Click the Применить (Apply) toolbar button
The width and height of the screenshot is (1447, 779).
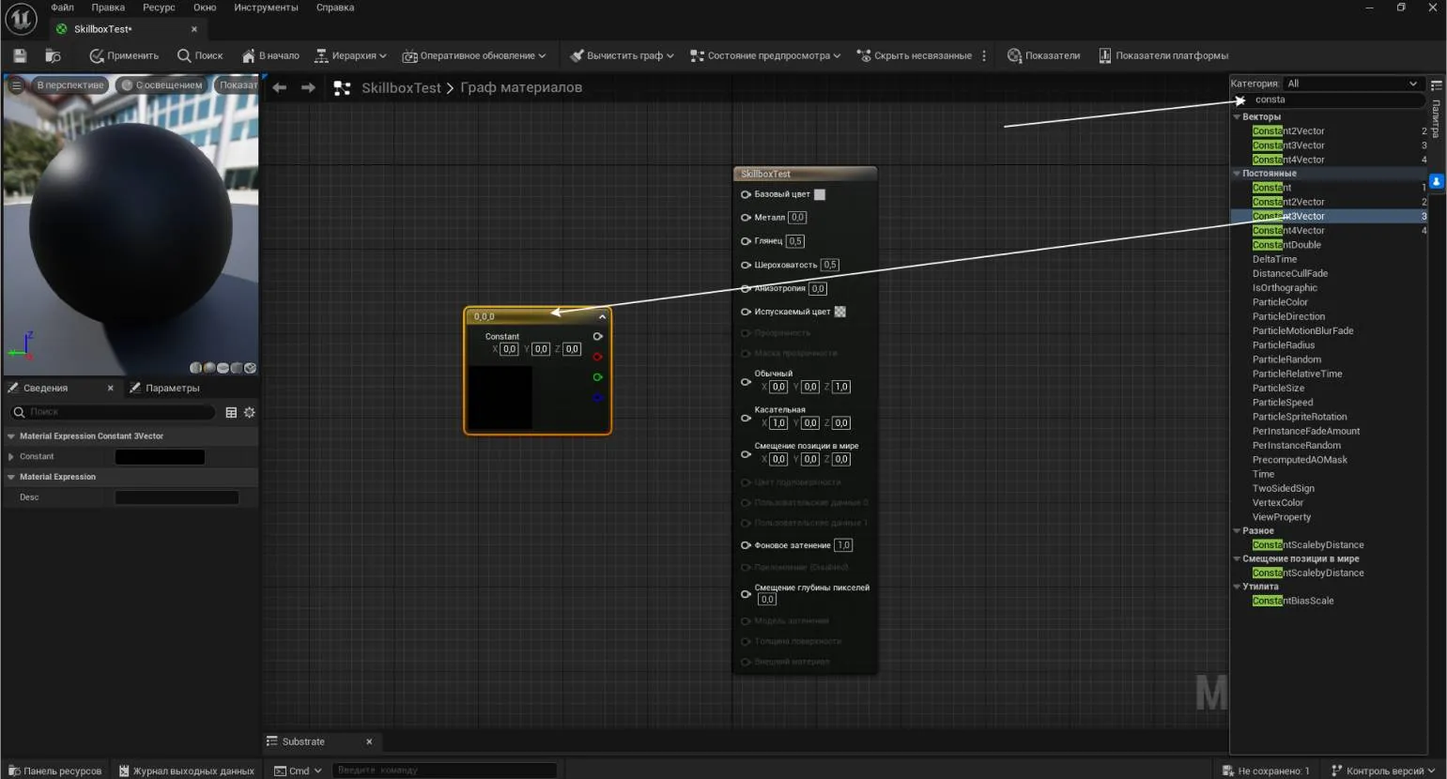point(124,56)
